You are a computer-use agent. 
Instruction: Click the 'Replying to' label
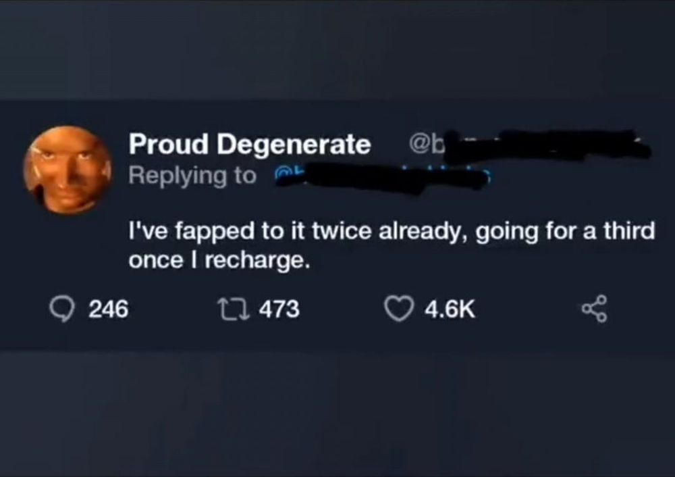tap(192, 176)
